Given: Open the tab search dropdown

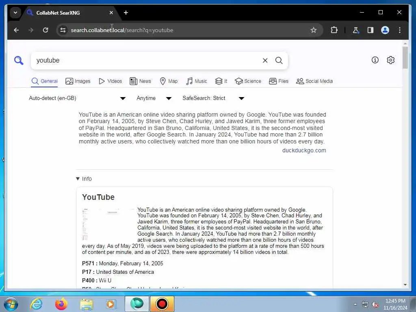Looking at the screenshot, I should click(x=15, y=13).
